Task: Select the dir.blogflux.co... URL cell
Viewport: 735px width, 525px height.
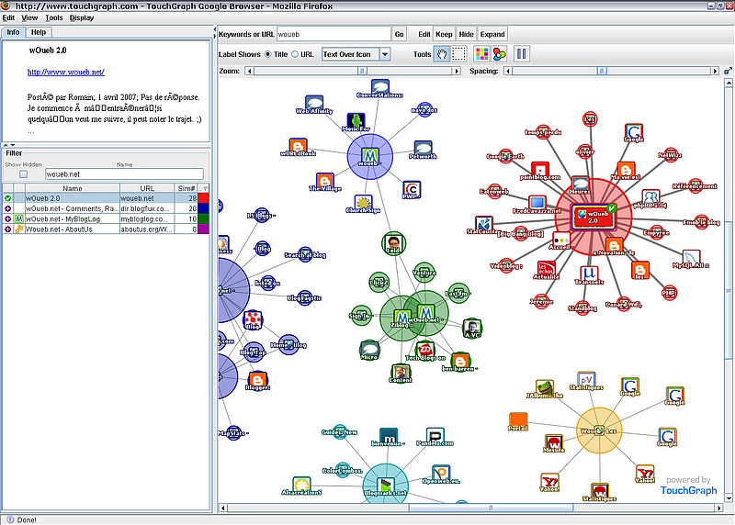Action: pyautogui.click(x=147, y=209)
